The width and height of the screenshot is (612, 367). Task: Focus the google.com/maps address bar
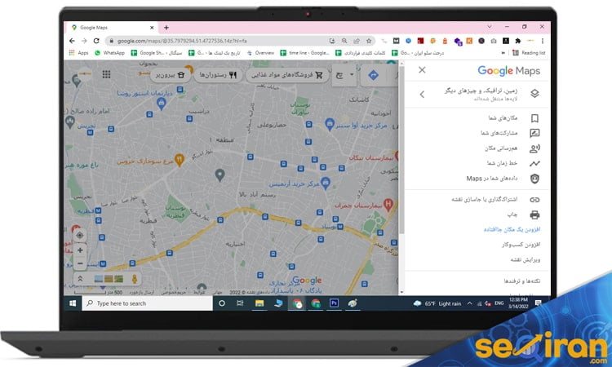[x=219, y=41]
